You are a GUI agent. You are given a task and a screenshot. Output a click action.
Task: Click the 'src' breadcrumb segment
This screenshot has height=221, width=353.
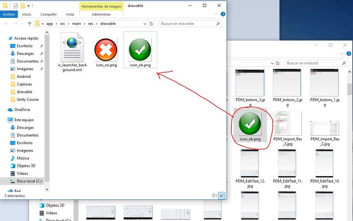point(63,24)
